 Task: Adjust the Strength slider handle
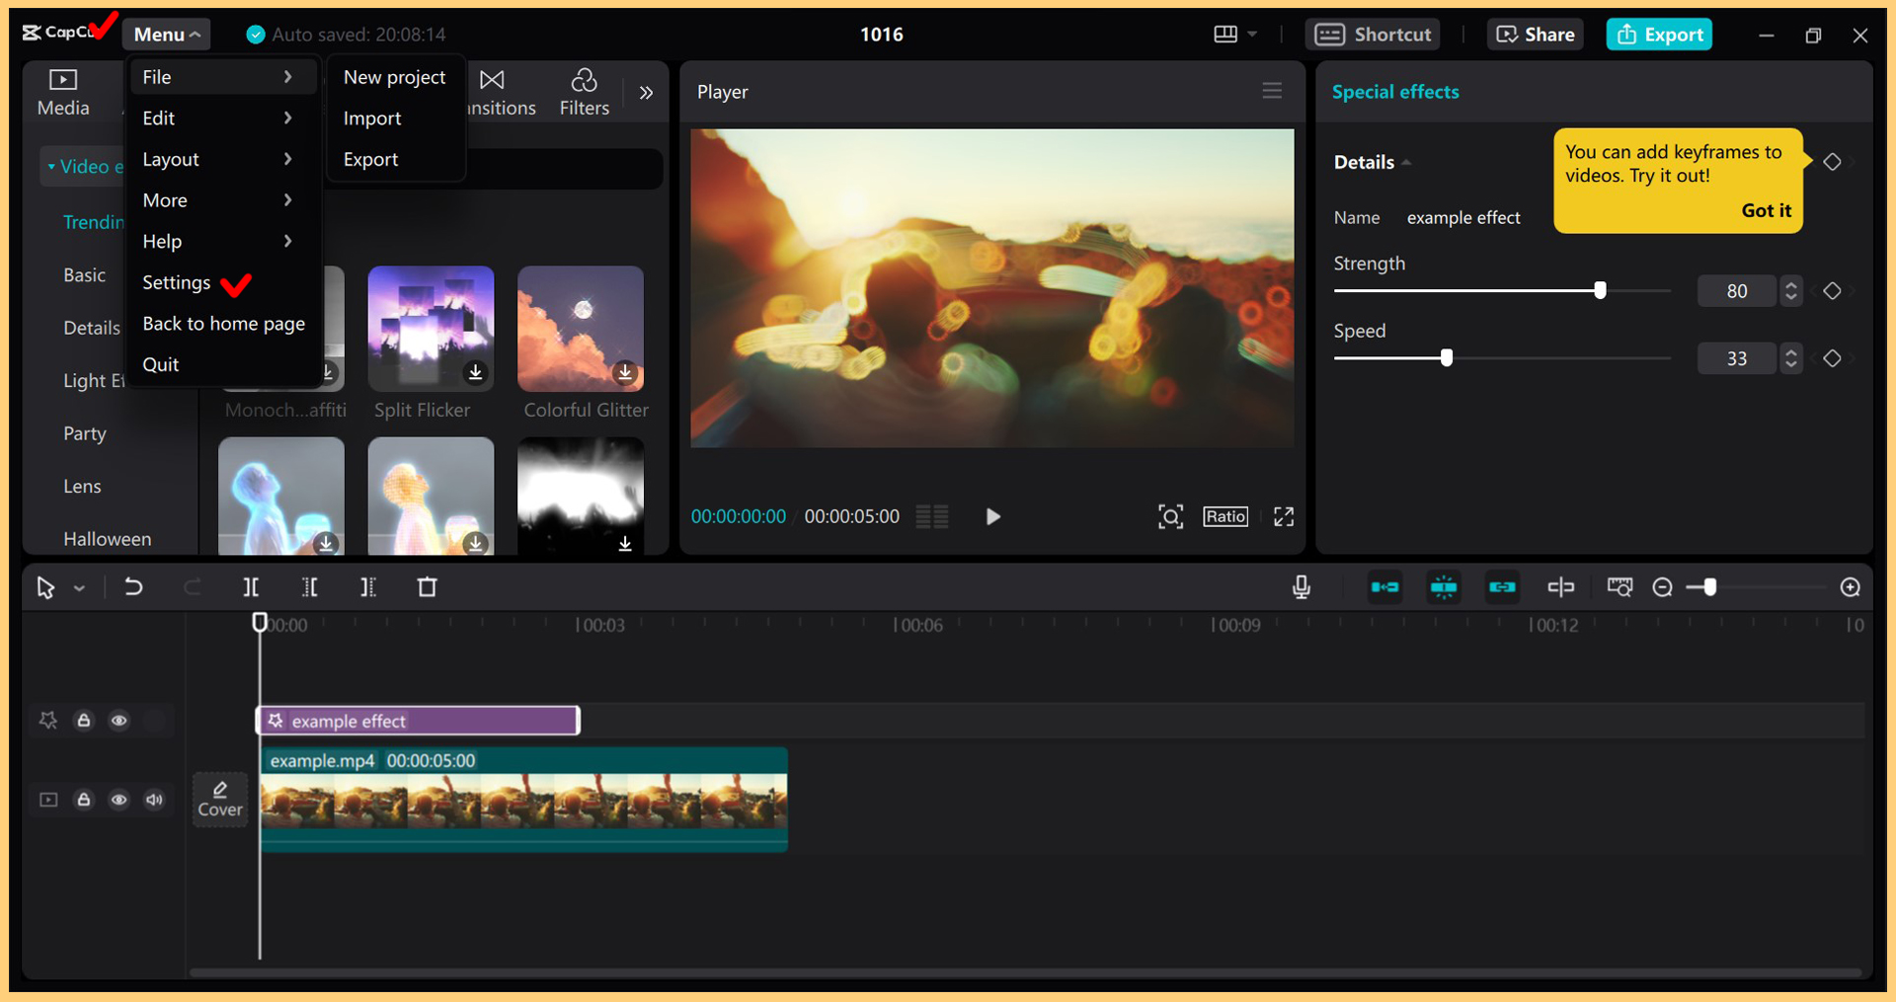[x=1600, y=290]
